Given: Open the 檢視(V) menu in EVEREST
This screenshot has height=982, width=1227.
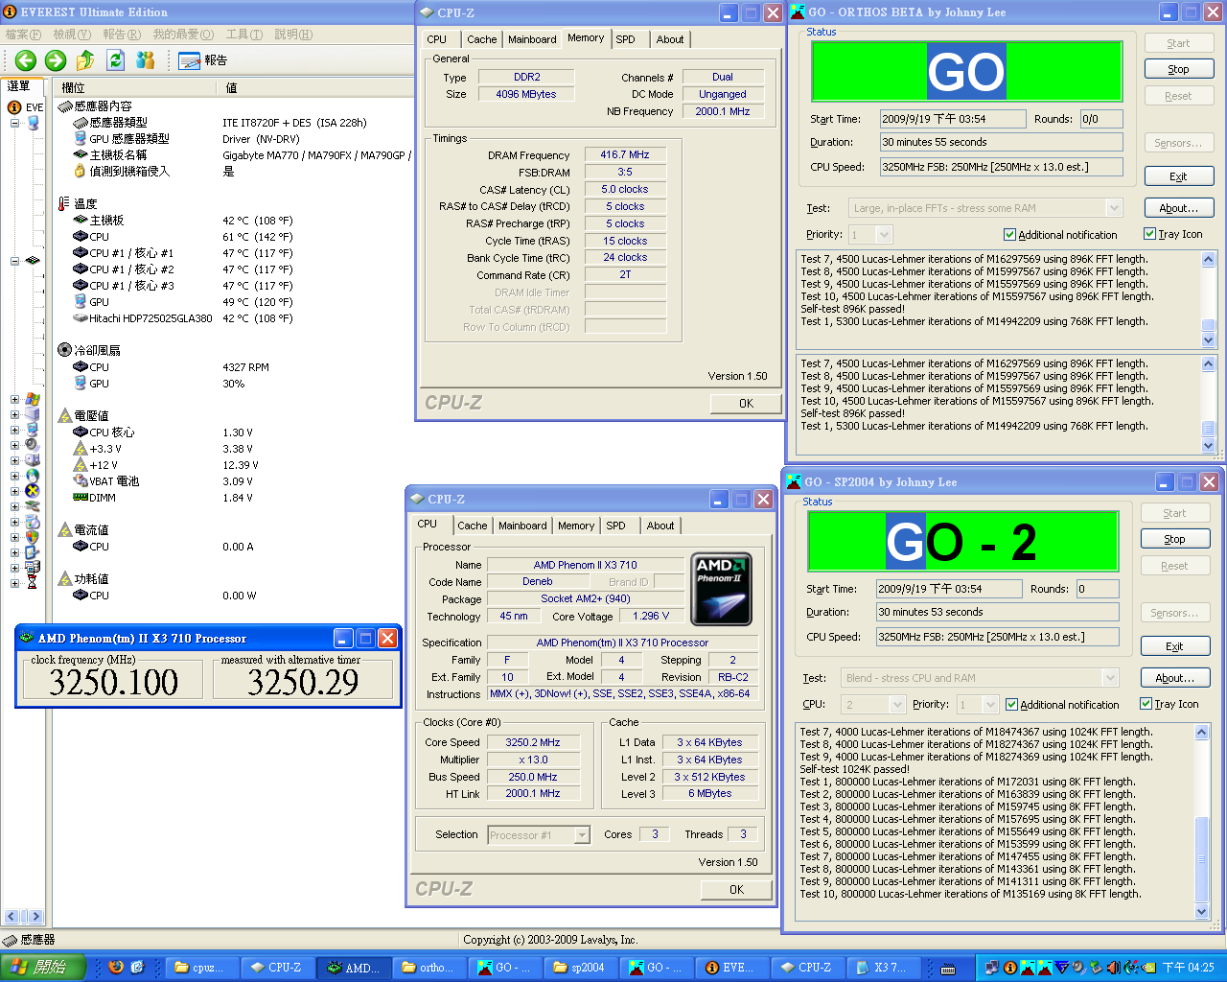Looking at the screenshot, I should pyautogui.click(x=72, y=35).
